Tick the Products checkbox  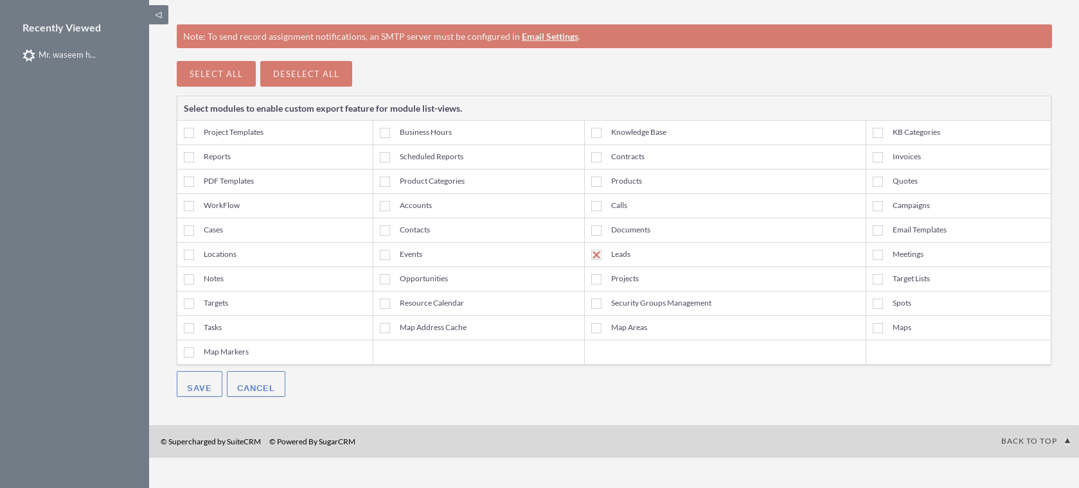point(596,182)
